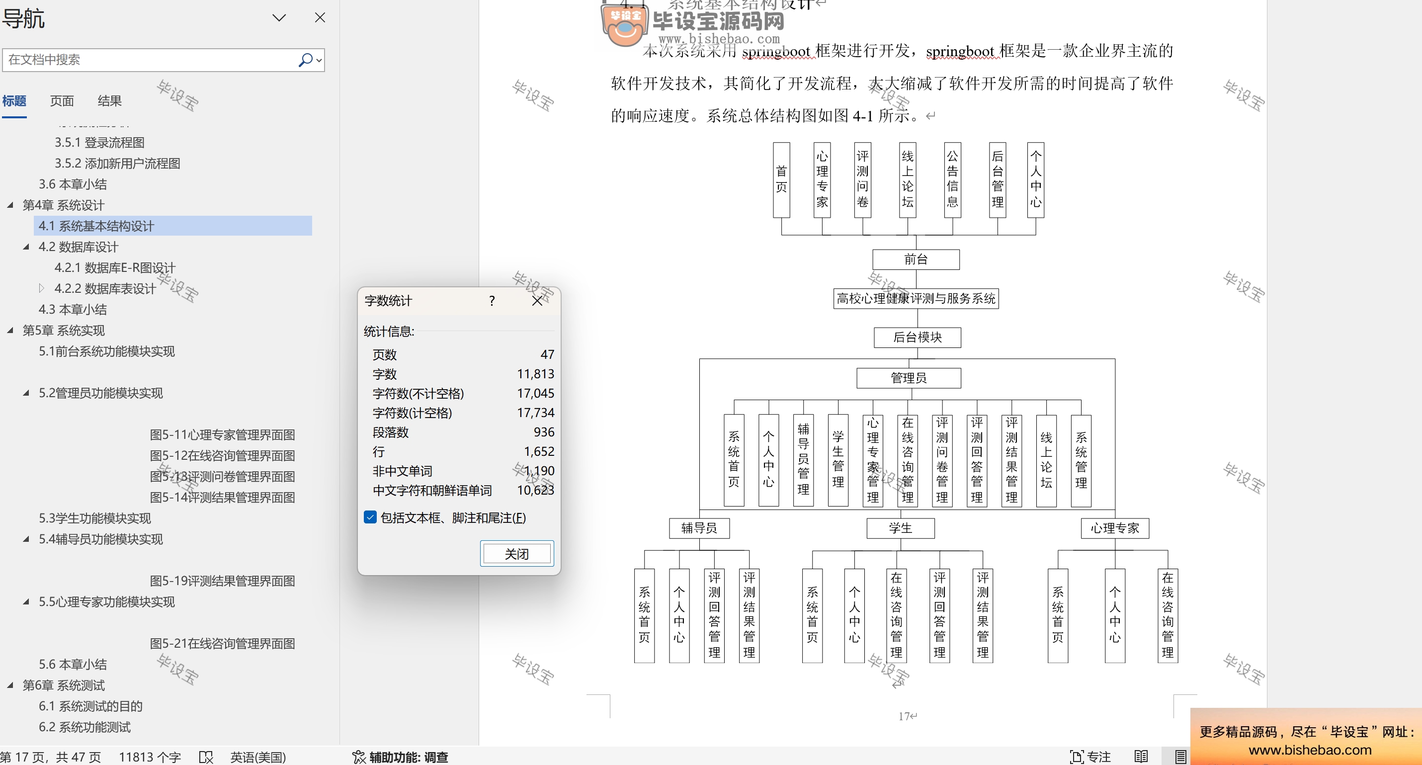This screenshot has width=1422, height=765.
Task: Click the 后台模块 box in the diagram
Action: [918, 337]
